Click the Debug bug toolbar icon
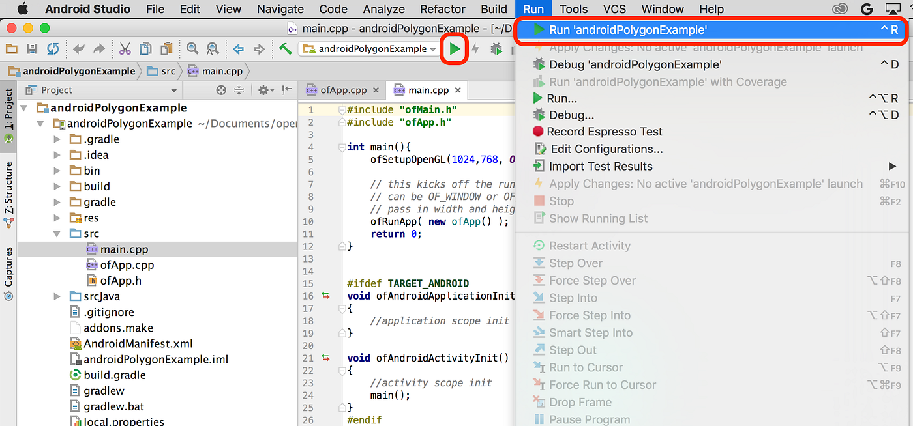Screen dimensions: 913x426 [x=497, y=49]
